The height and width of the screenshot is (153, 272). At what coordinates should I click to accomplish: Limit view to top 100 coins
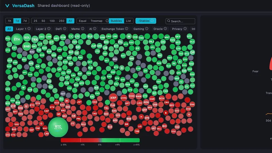[x=52, y=21]
